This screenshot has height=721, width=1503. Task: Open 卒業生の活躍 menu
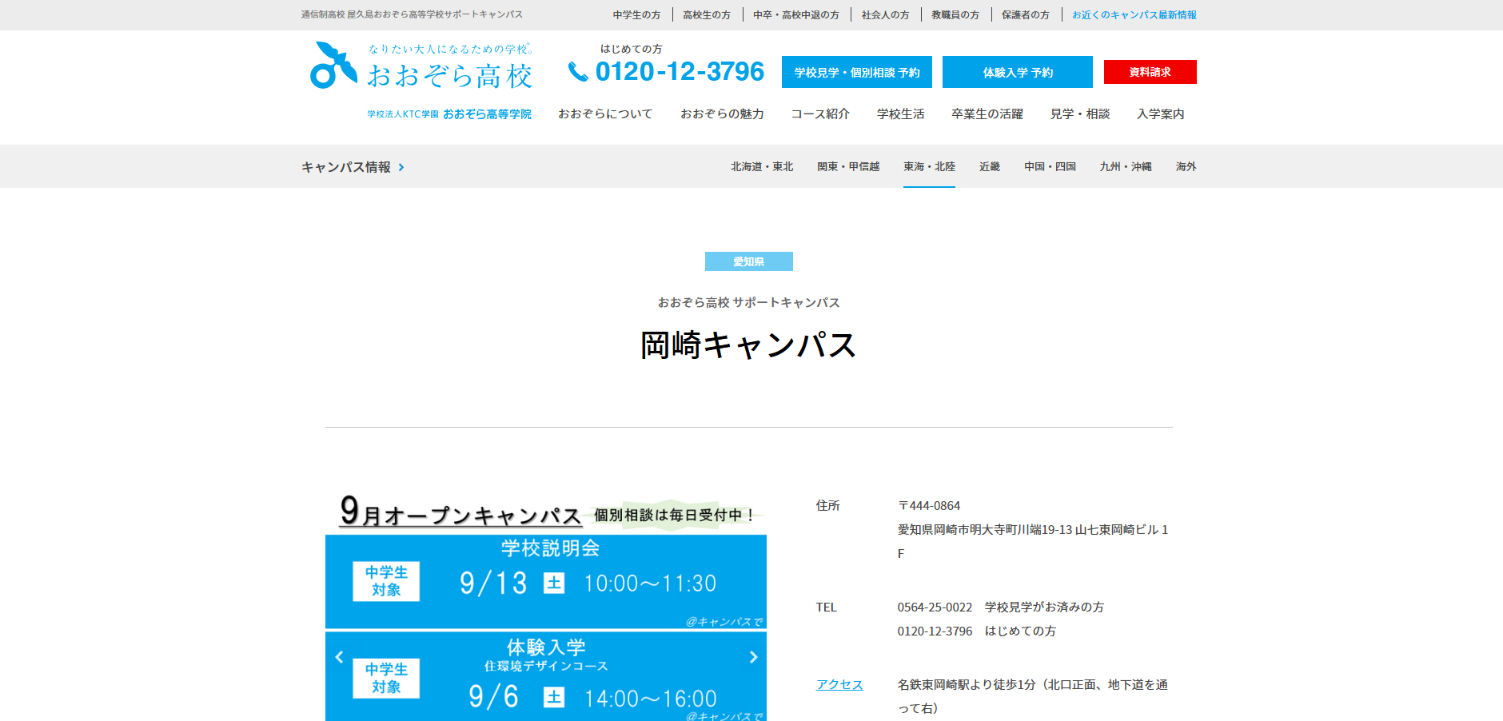click(x=987, y=114)
